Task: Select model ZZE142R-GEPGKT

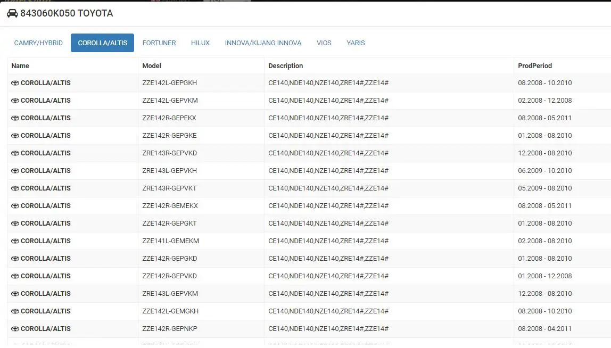Action: pyautogui.click(x=169, y=223)
